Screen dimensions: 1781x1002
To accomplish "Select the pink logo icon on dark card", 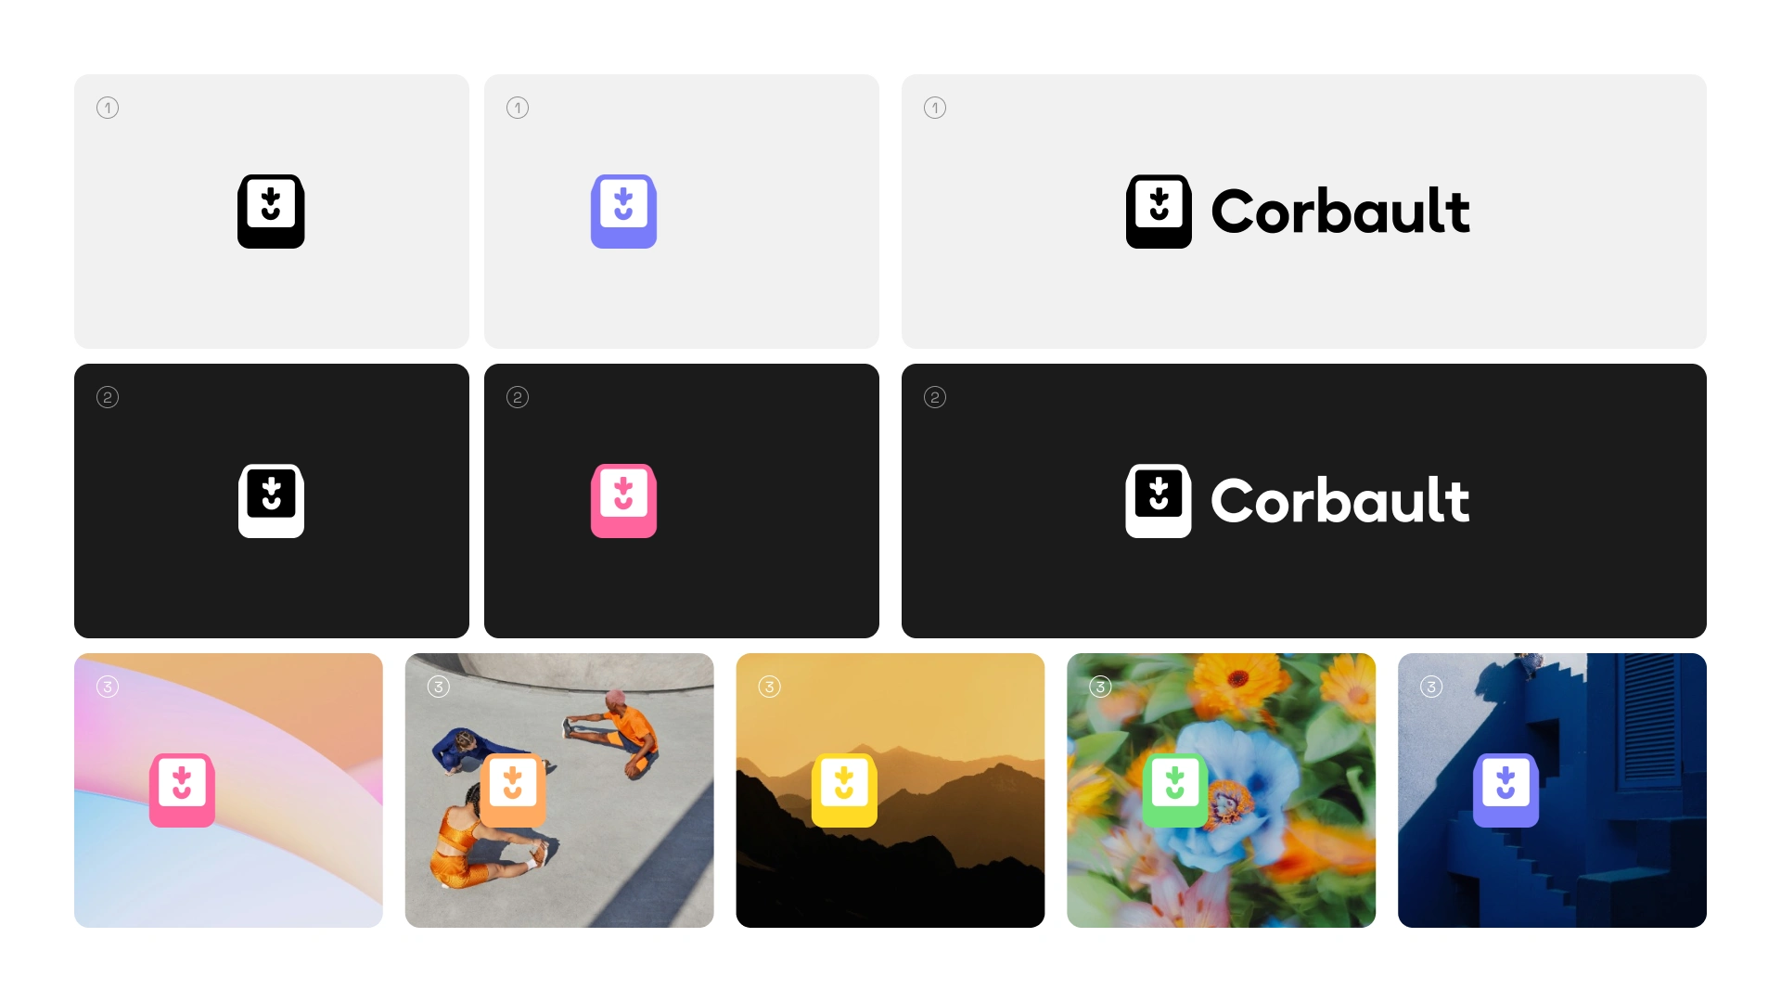I will pos(623,501).
